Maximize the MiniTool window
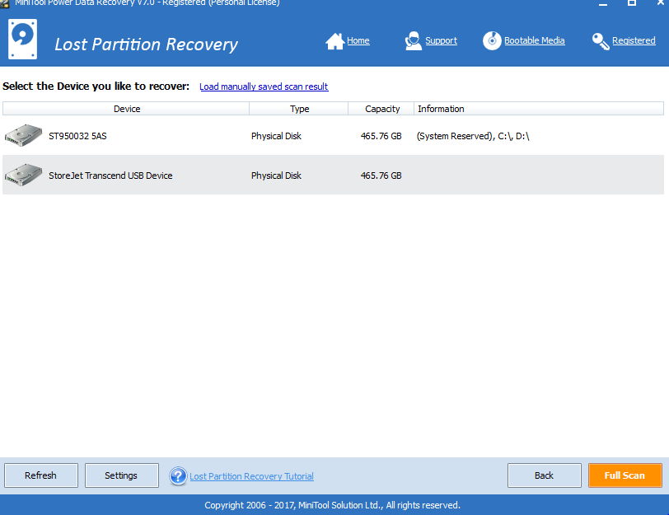 pyautogui.click(x=632, y=3)
